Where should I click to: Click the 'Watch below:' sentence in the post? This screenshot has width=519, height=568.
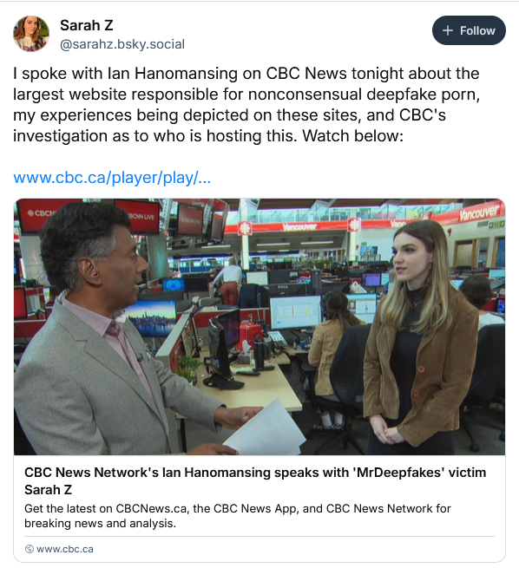(x=352, y=136)
